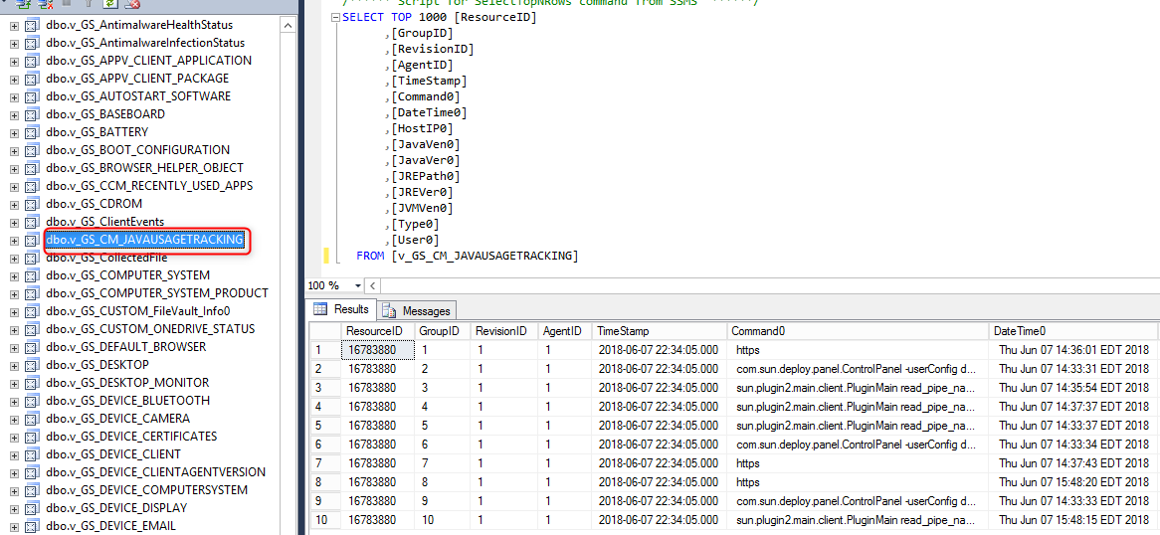Screen dimensions: 1160x535
Task: Select dbo.v_GS_DESKTOP_MONITOR in the tree
Action: 127,383
